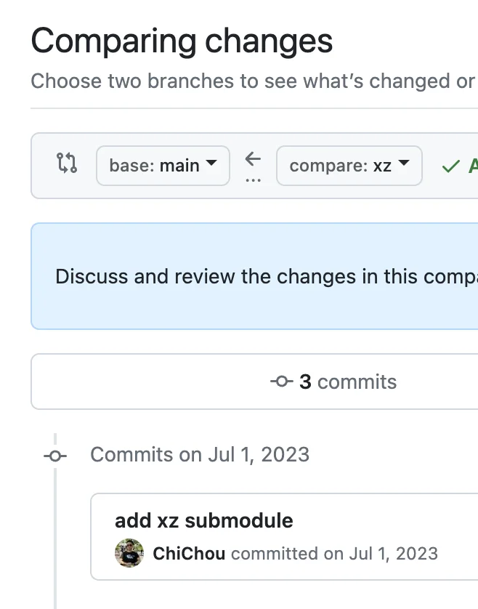
Task: Click the committed on Jul 1, 2023 timestamp
Action: (x=334, y=554)
